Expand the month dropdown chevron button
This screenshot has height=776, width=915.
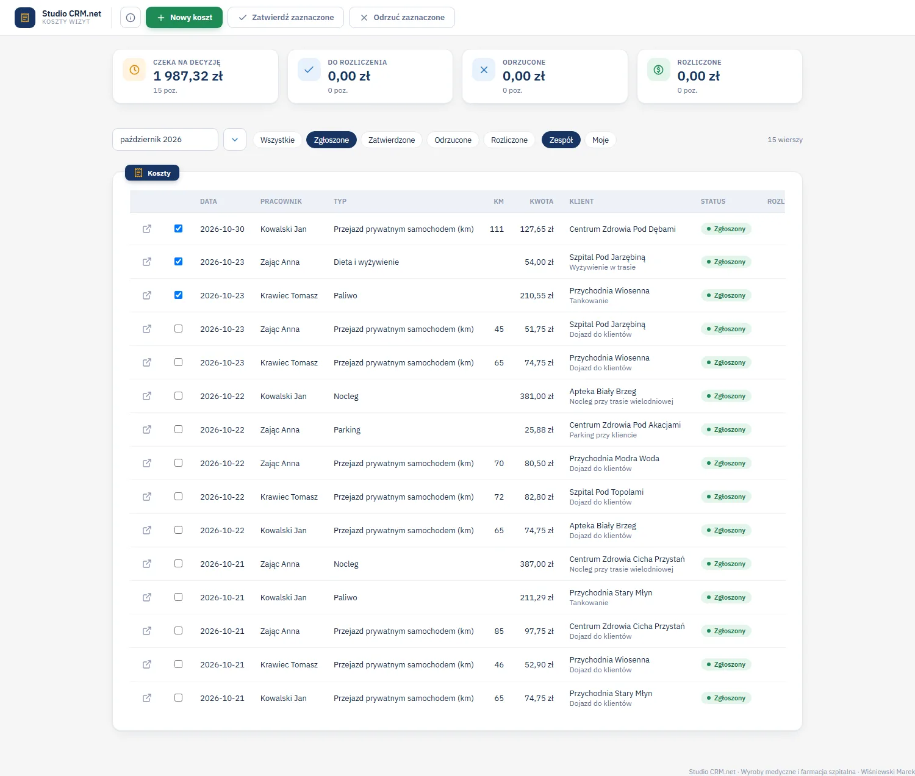(235, 140)
